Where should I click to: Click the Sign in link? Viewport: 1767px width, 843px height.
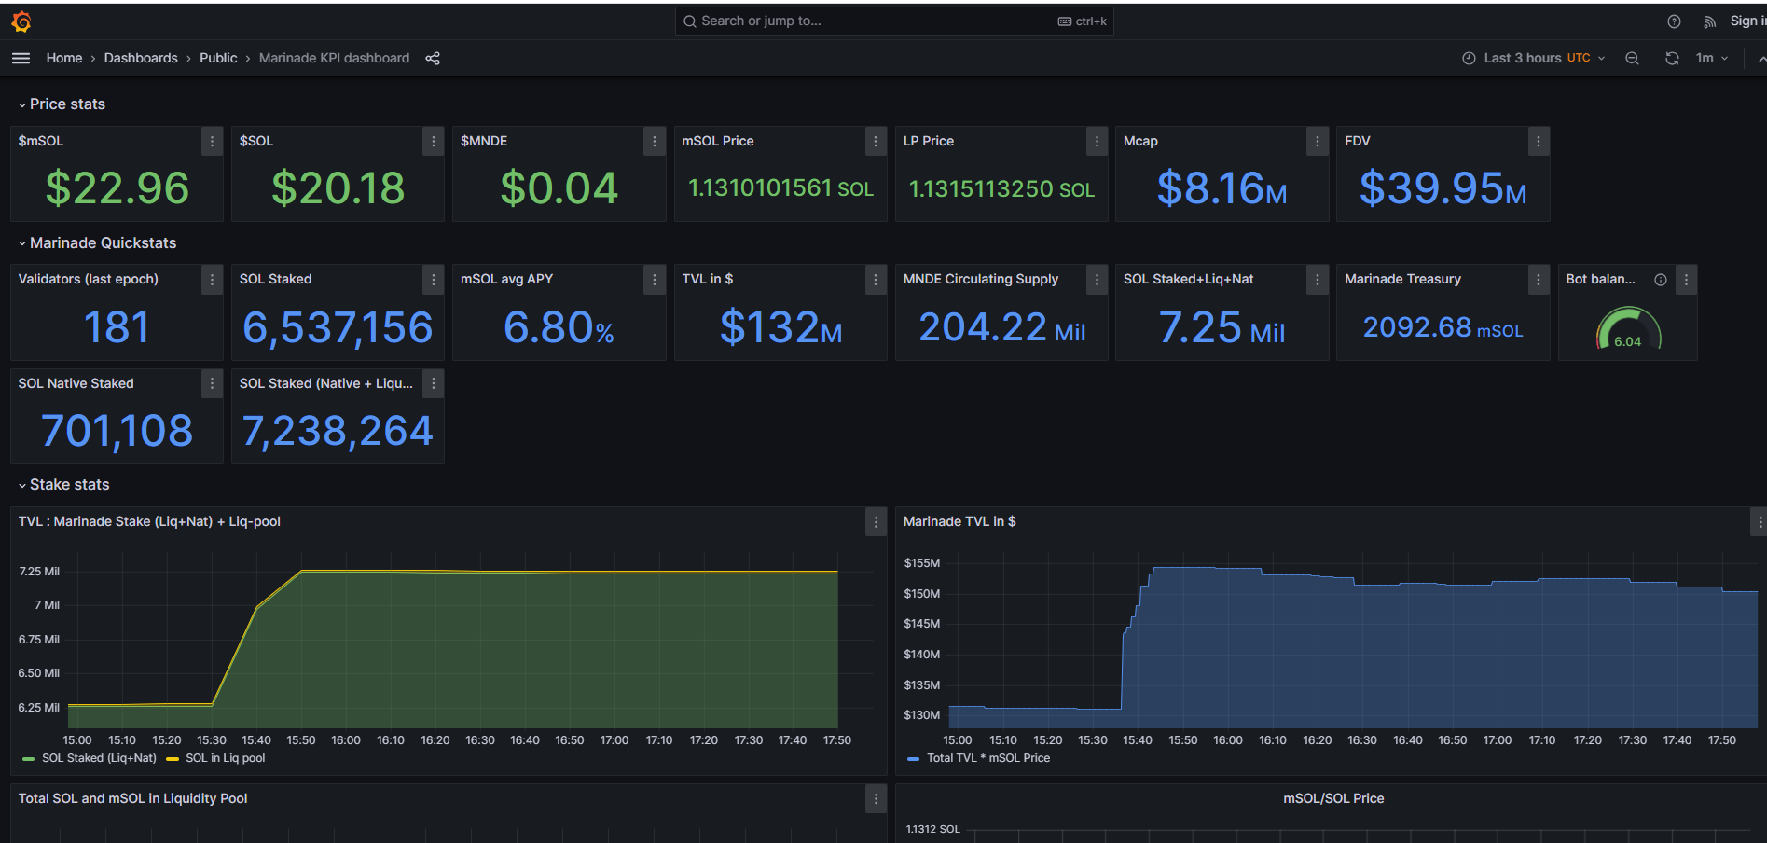click(1747, 21)
